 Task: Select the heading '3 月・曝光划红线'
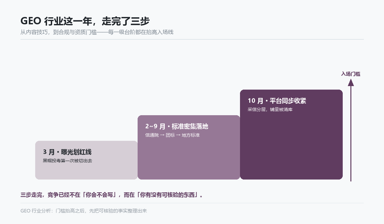[x=67, y=152]
